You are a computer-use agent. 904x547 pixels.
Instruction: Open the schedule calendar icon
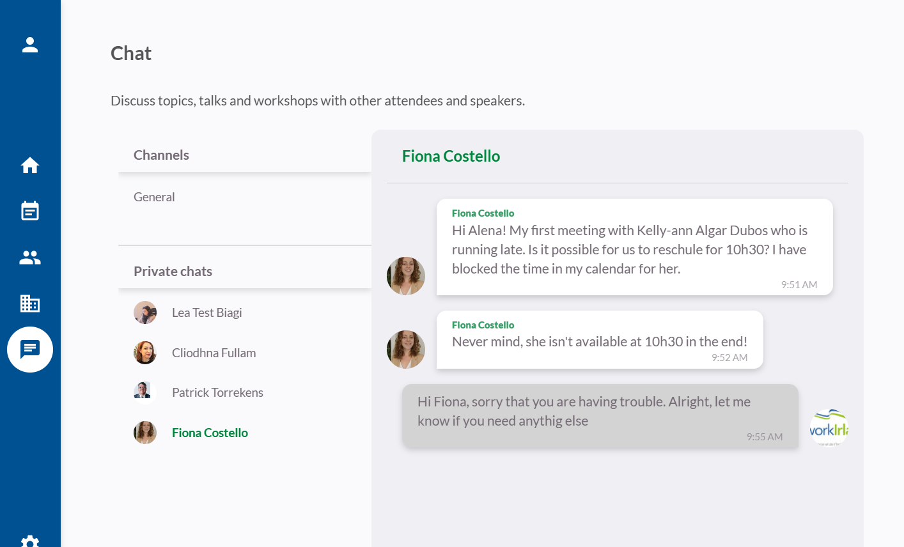[30, 211]
